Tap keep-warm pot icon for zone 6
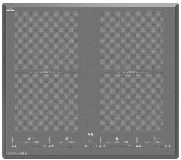Screen dimensions: 181x160 [x=100, y=146]
